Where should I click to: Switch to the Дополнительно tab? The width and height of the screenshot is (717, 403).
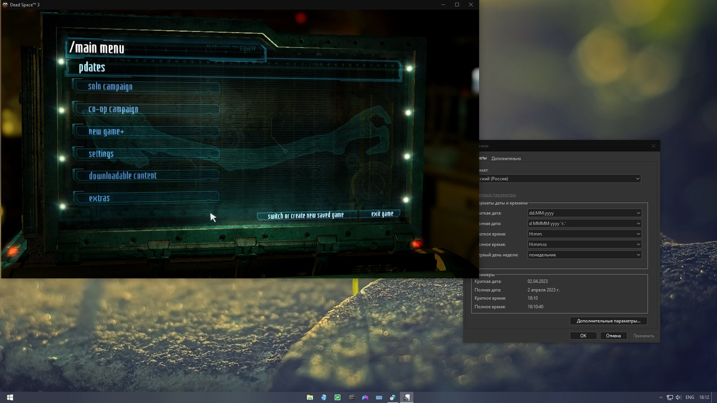(x=506, y=158)
